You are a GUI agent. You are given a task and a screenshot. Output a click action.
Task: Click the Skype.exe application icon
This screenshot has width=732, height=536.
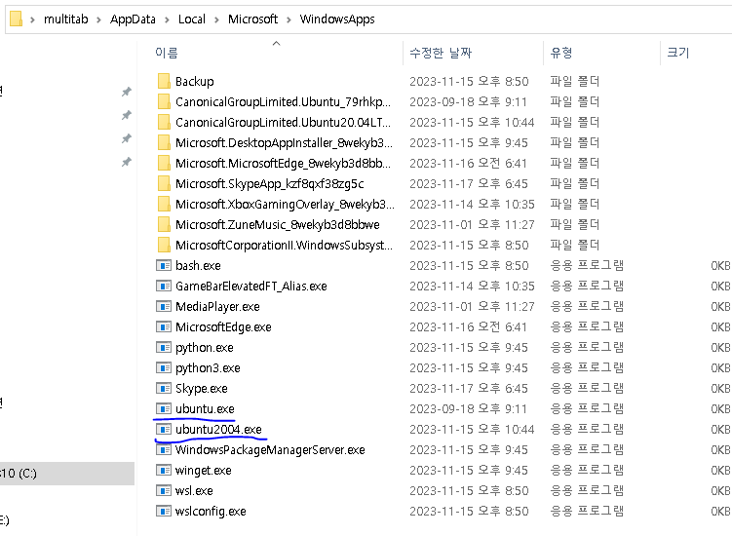click(x=164, y=389)
